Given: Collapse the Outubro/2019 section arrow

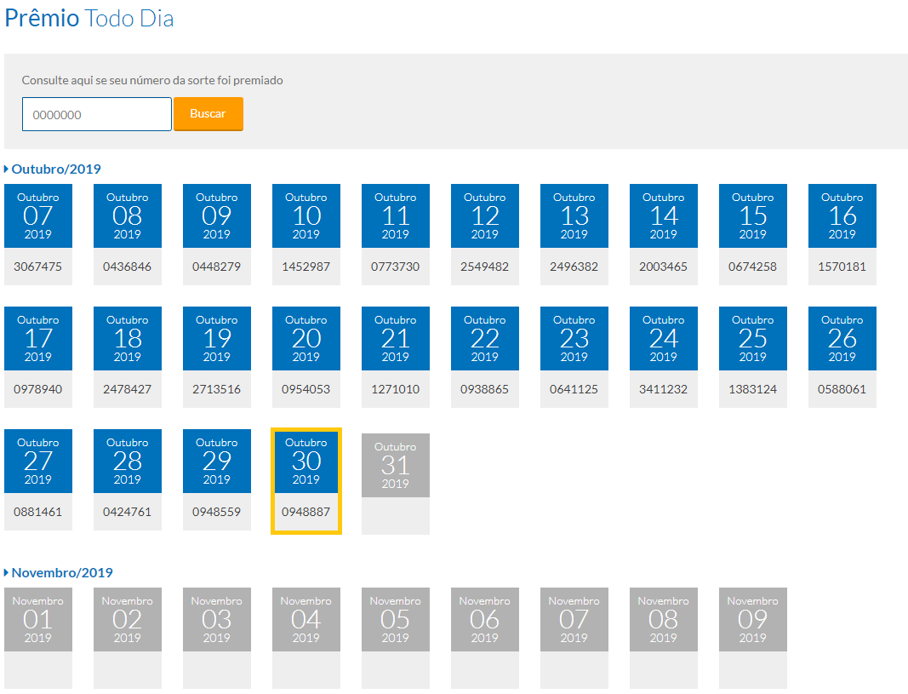Looking at the screenshot, I should 7,169.
